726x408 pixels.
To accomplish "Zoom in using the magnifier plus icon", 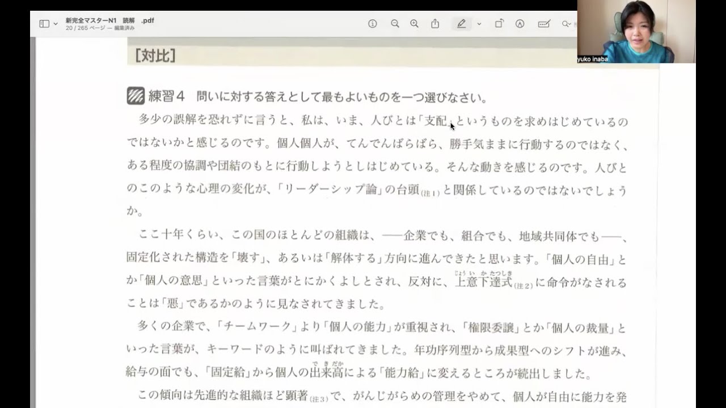I will click(414, 24).
